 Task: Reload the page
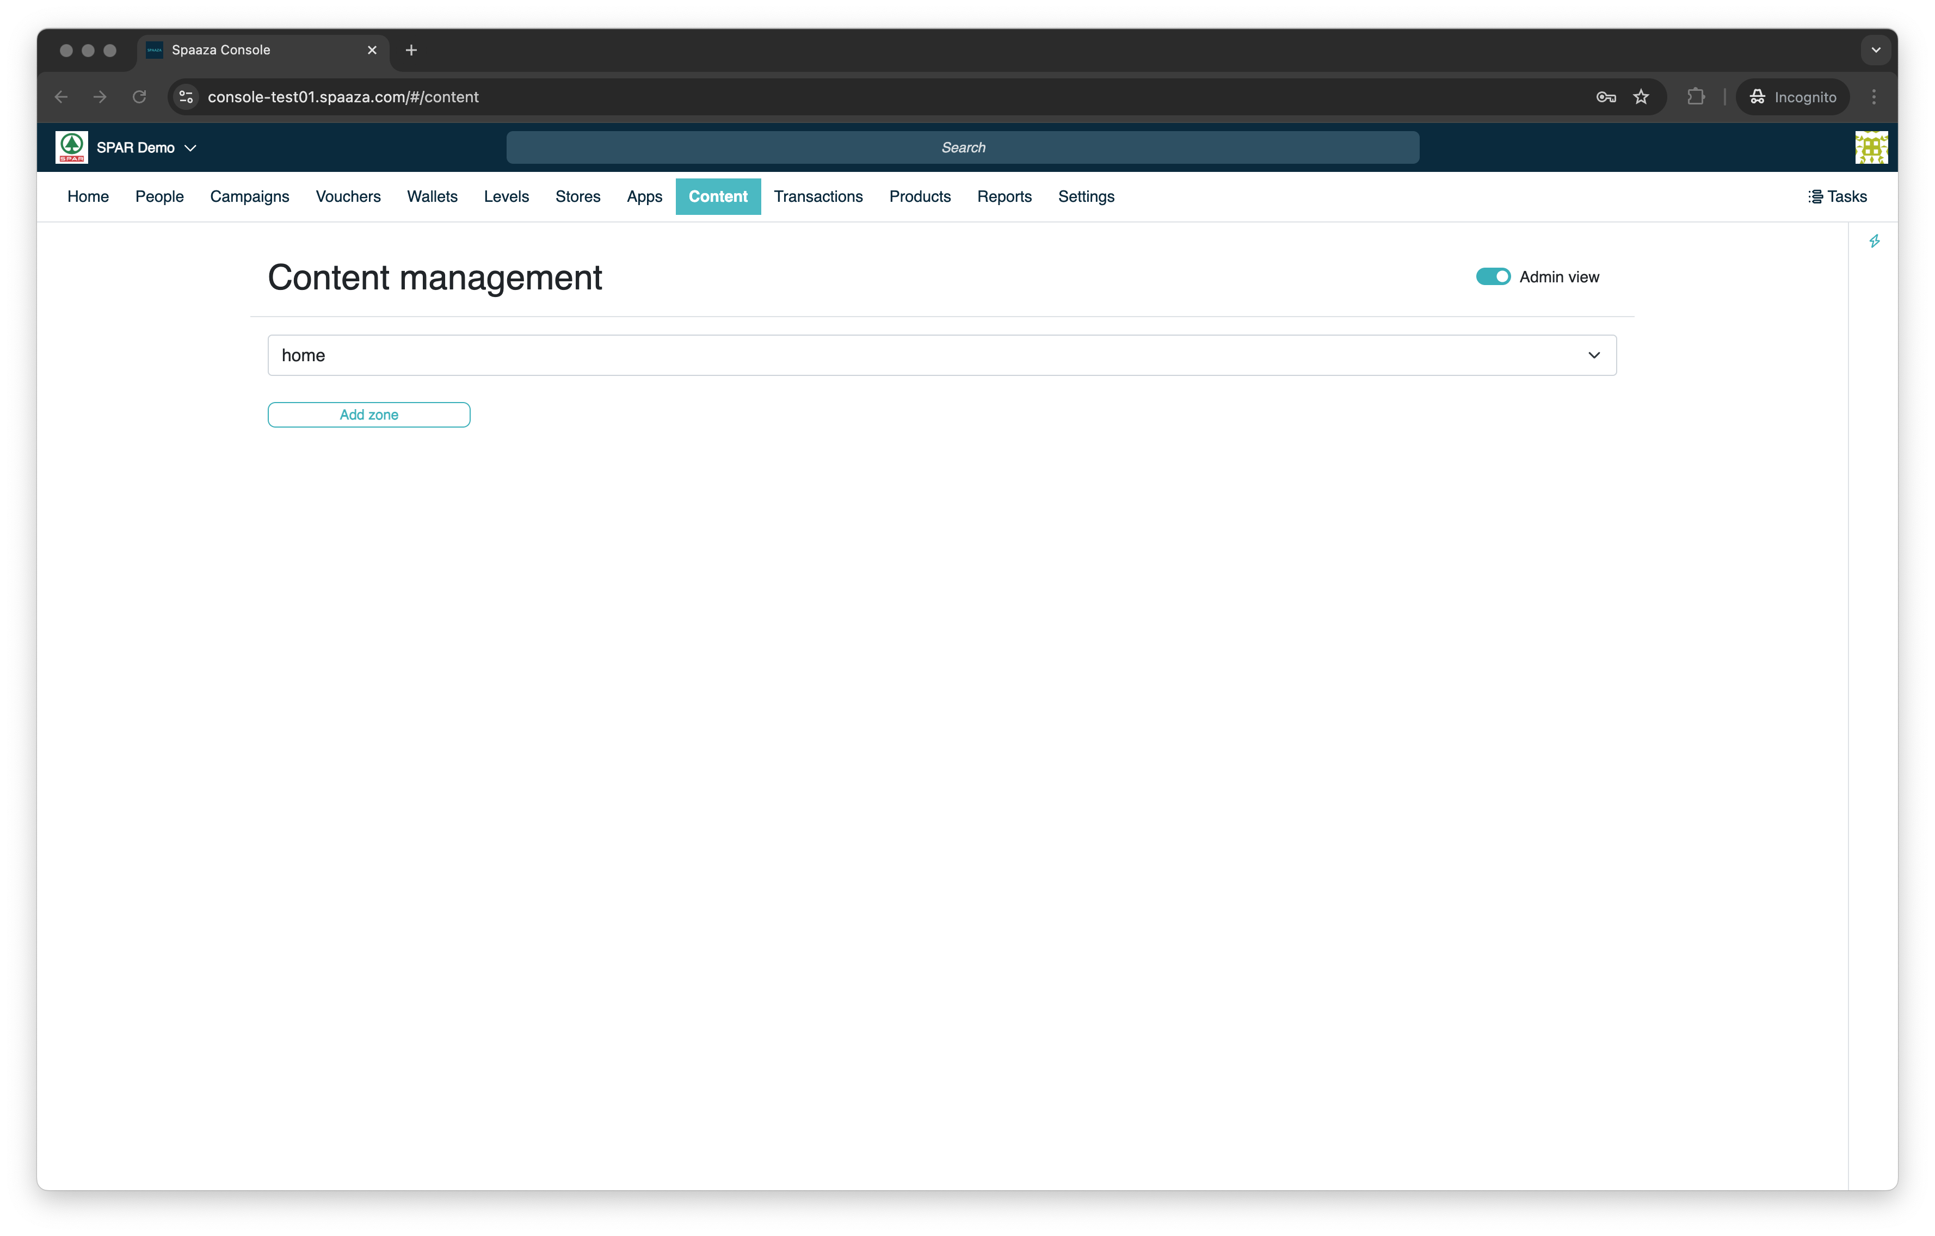pos(139,97)
